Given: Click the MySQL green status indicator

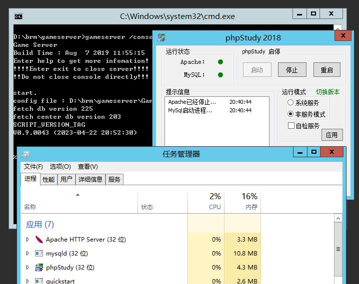Looking at the screenshot, I should coord(220,75).
